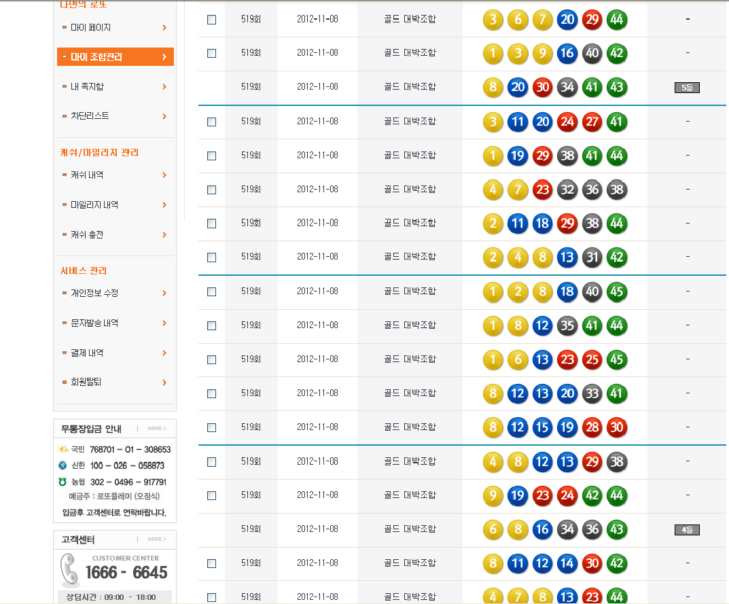729x604 pixels.
Task: Click the blue number 14 lotto ball
Action: tap(567, 563)
